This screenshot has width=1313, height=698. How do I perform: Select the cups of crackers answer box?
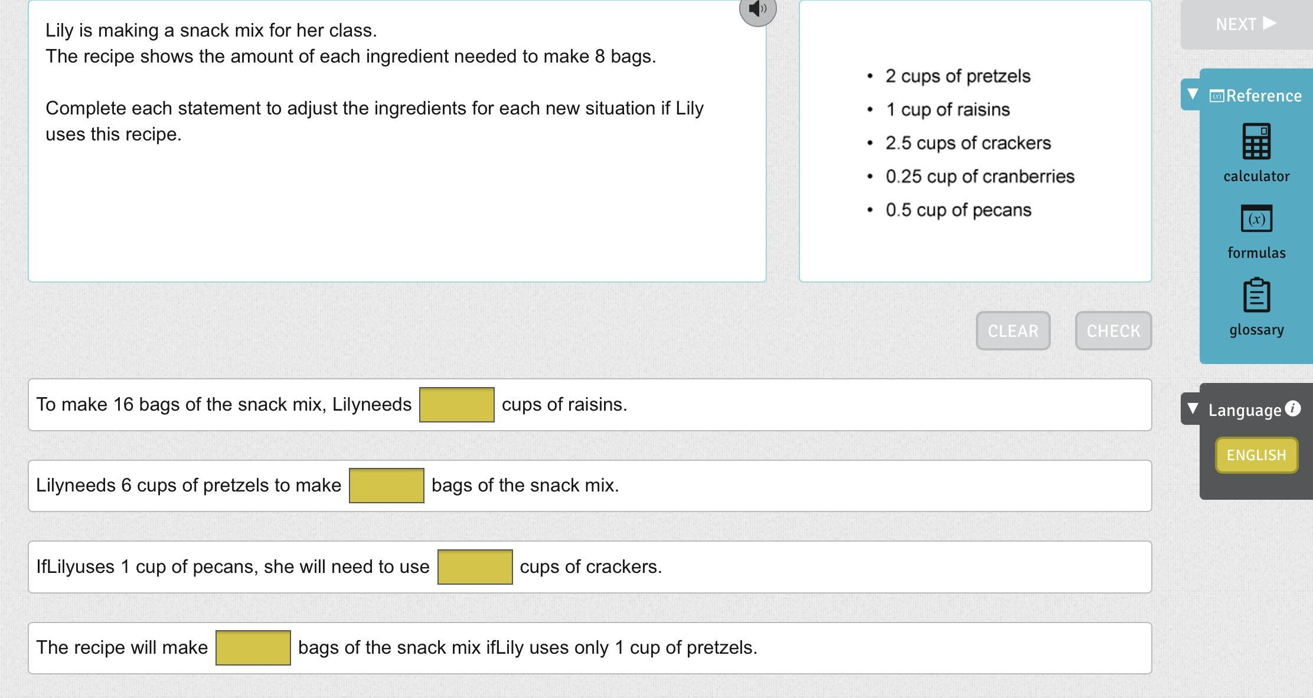click(475, 567)
